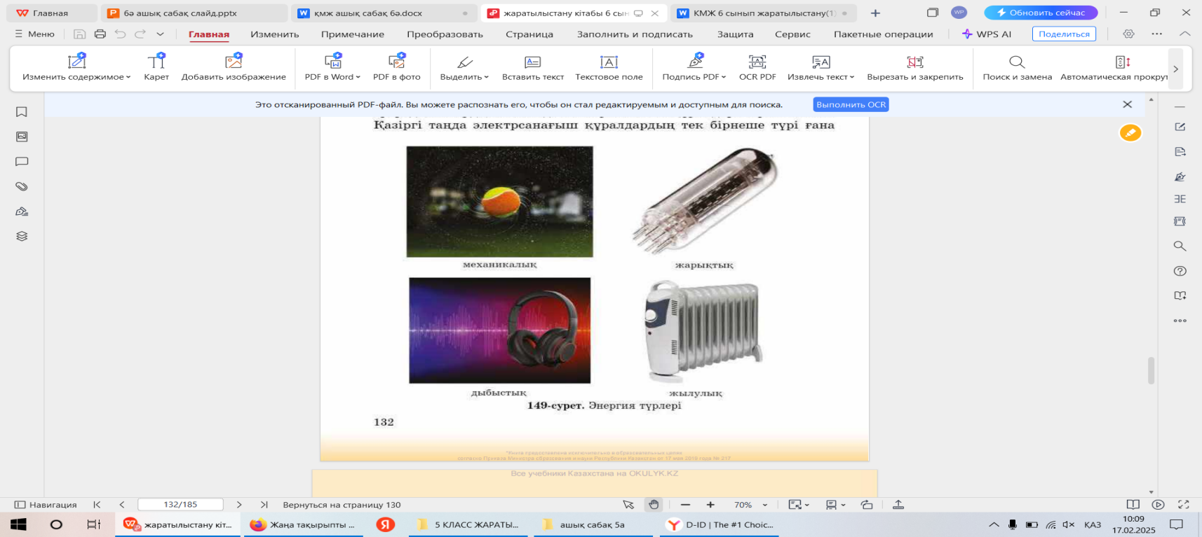
Task: Click the orange highlighter floating button
Action: coord(1130,132)
